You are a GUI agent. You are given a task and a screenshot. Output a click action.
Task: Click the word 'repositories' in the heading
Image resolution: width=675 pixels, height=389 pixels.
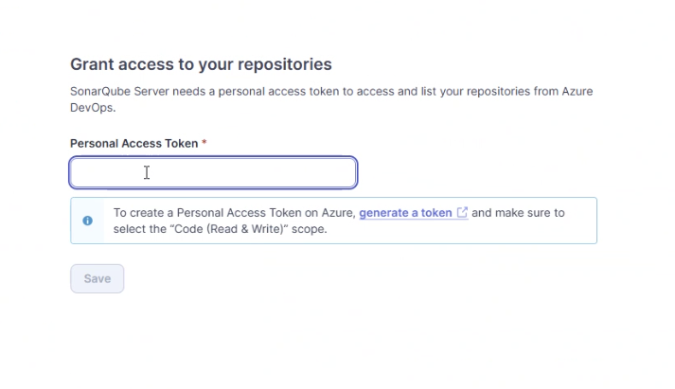(285, 64)
